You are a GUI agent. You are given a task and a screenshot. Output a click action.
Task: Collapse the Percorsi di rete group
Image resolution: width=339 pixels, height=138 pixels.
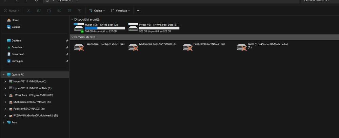[72, 37]
